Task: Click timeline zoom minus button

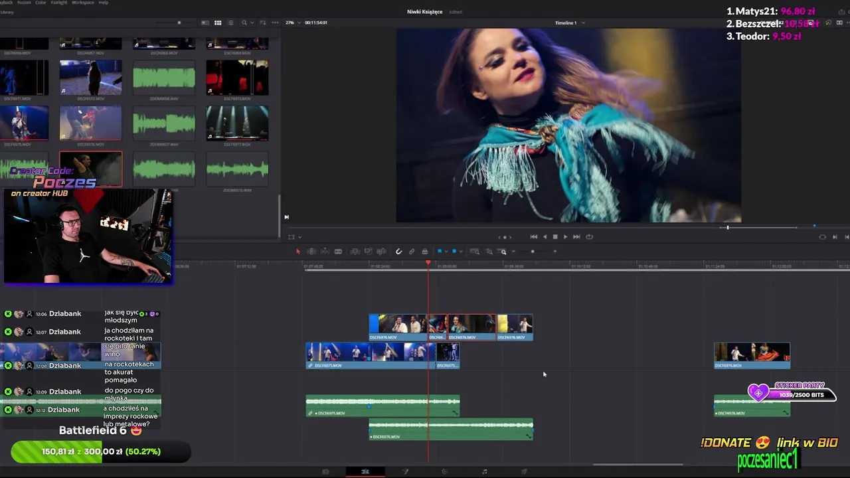Action: click(513, 252)
